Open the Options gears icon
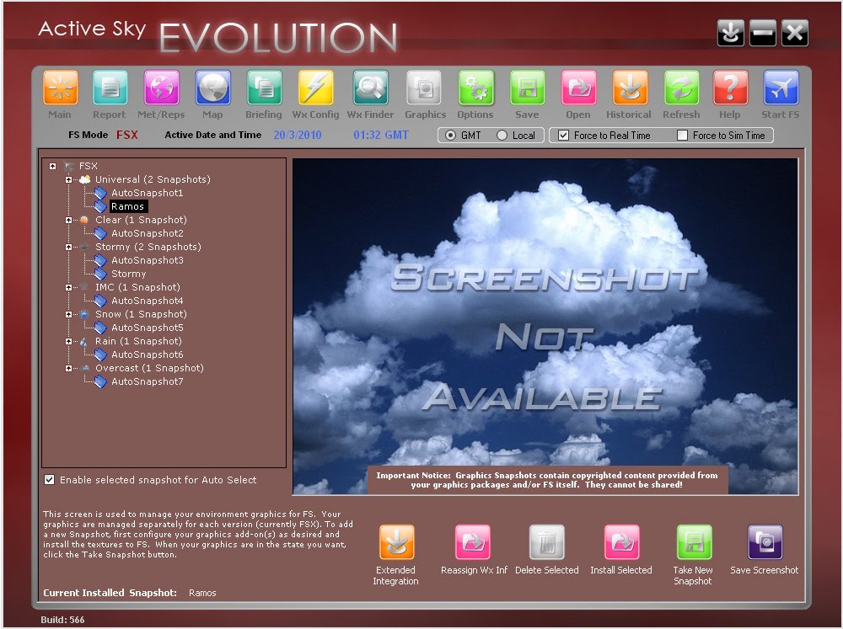 click(475, 87)
